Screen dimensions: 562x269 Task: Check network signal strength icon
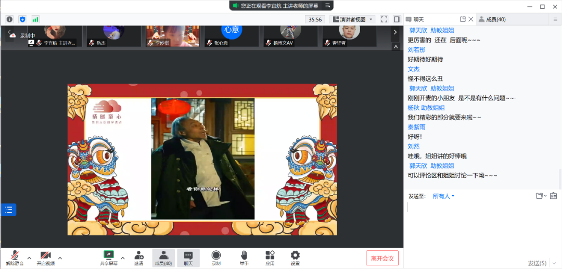coord(35,19)
